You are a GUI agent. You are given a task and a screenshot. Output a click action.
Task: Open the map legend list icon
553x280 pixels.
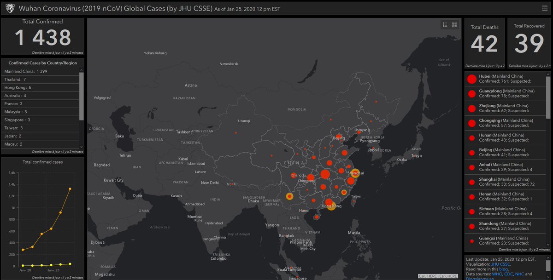tap(445, 25)
